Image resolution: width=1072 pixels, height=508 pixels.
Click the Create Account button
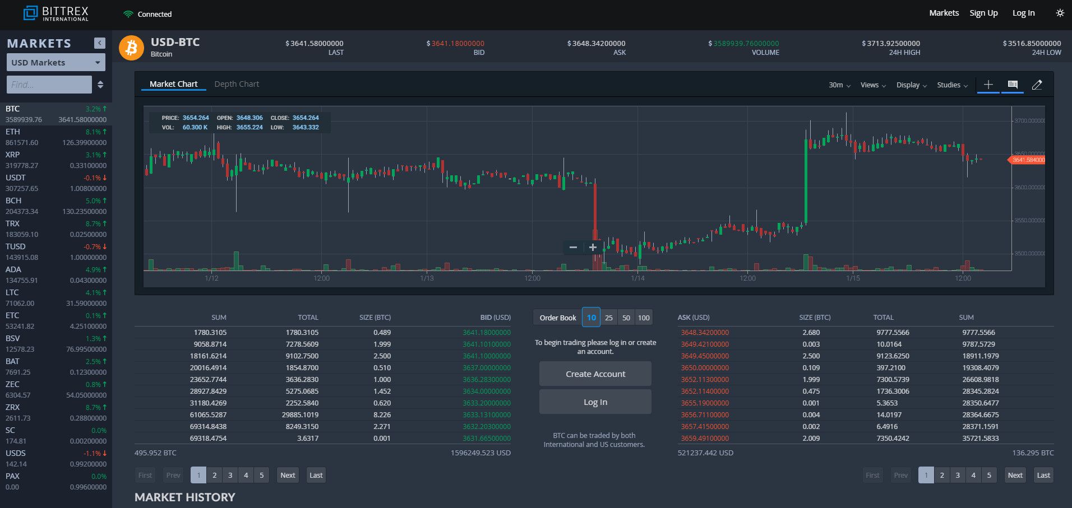click(595, 374)
